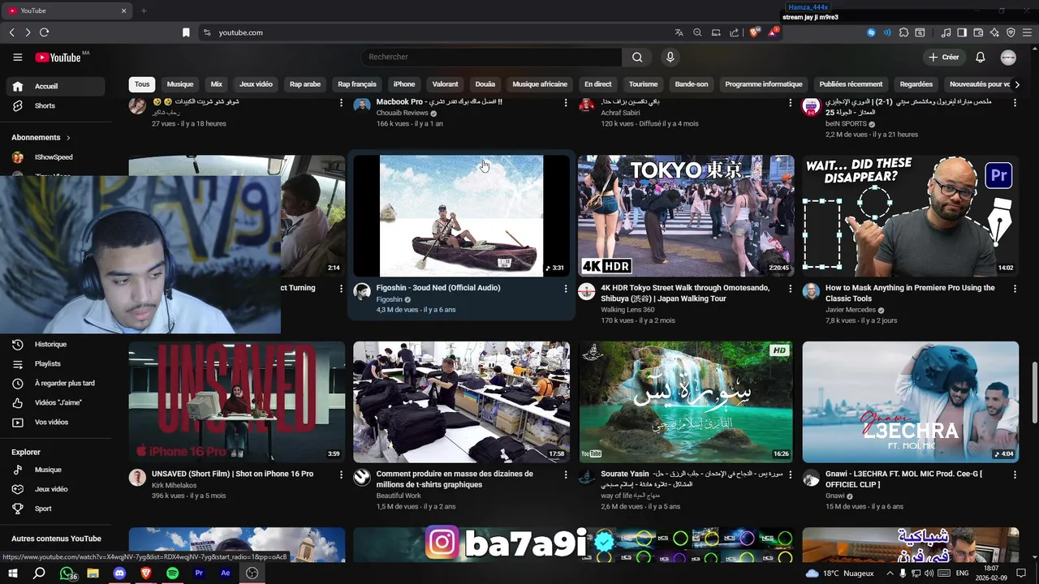This screenshot has height=584, width=1039.
Task: Select the Programme informatique chip
Action: pos(764,84)
